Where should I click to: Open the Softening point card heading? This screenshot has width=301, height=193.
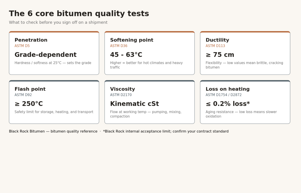point(132,40)
